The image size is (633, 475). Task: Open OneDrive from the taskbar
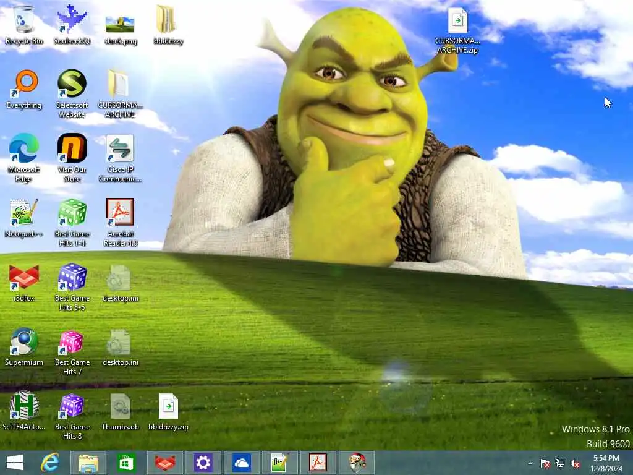point(242,463)
